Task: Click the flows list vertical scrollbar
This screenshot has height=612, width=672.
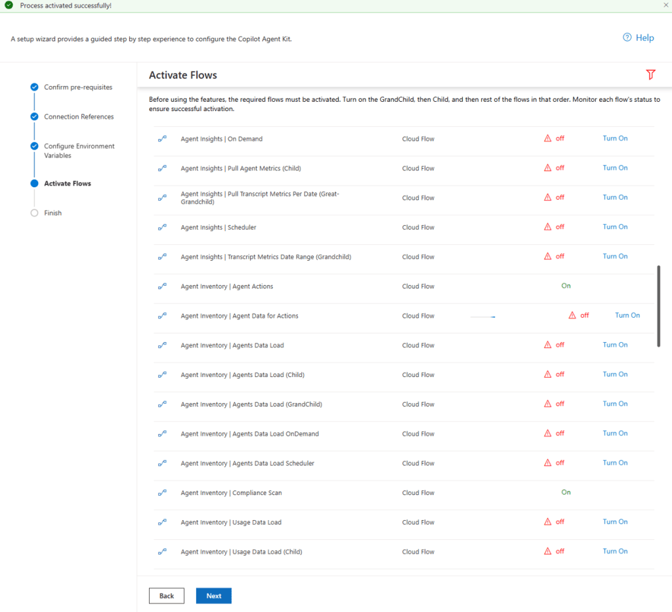Action: click(x=658, y=306)
